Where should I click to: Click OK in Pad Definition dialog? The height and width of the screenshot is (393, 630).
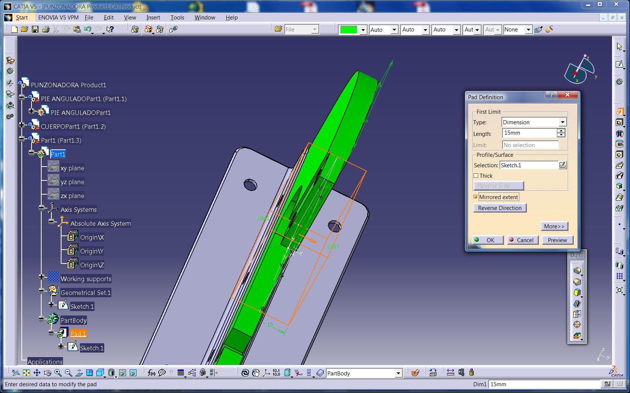tap(488, 240)
